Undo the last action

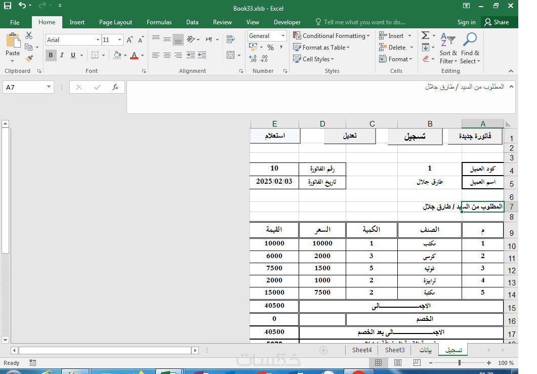[x=22, y=6]
